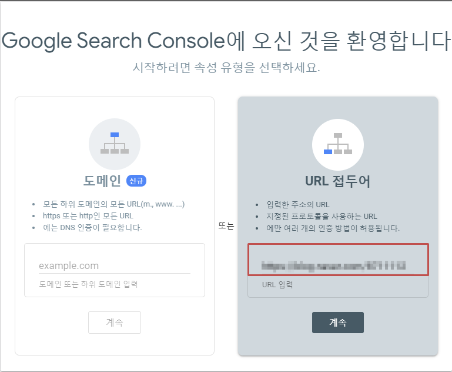452x372 pixels.
Task: Click text '에만 여러 개의 인증 방법이 허용됩니다.'
Action: click(x=333, y=228)
